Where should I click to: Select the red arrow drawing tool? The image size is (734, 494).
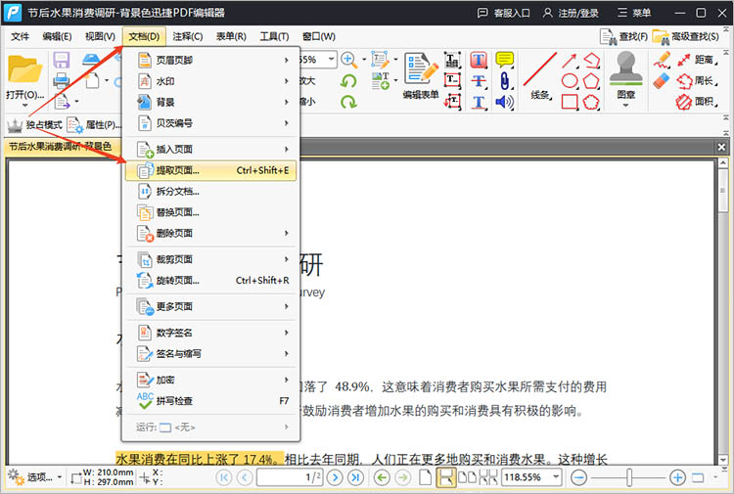point(570,61)
